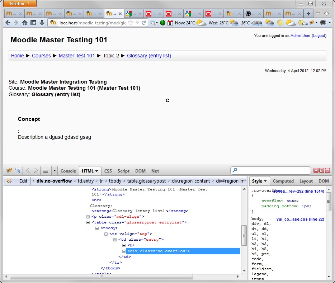335x283 pixels.
Task: Select div.region-content in the element path
Action: tap(191, 181)
